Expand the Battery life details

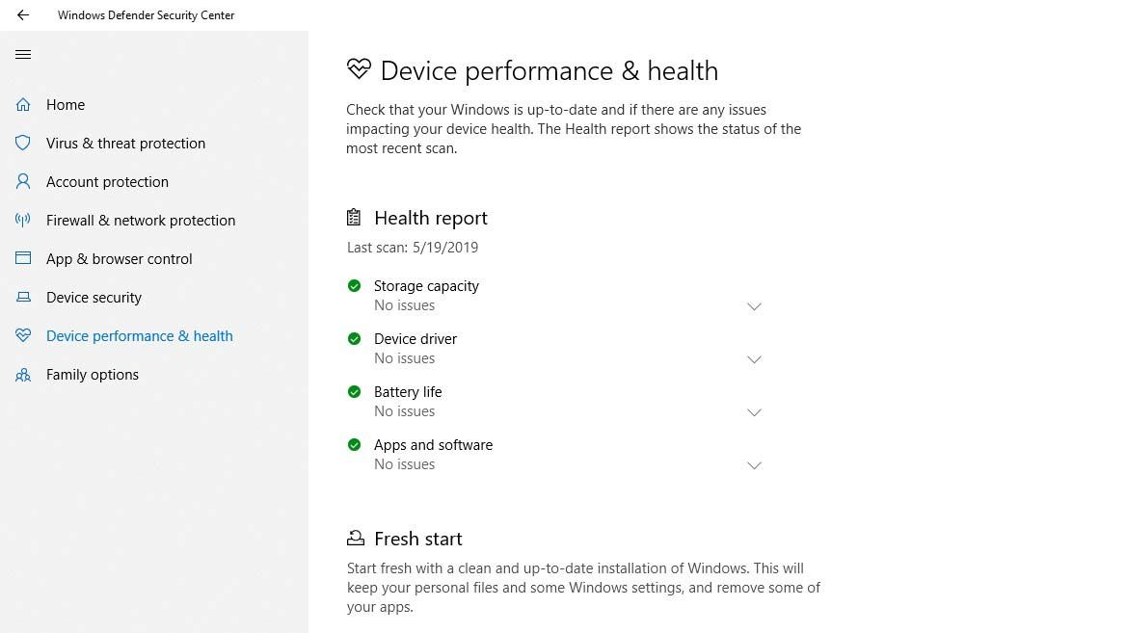pyautogui.click(x=755, y=412)
